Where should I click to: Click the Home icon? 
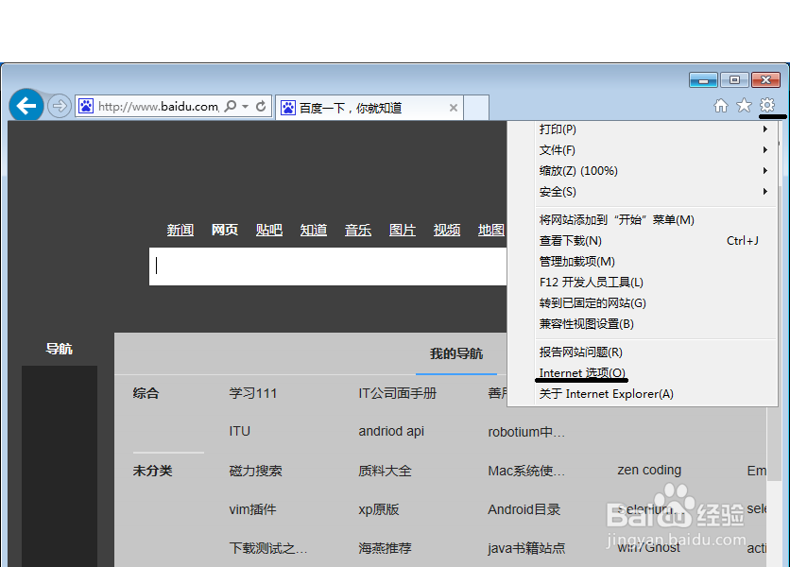[721, 105]
